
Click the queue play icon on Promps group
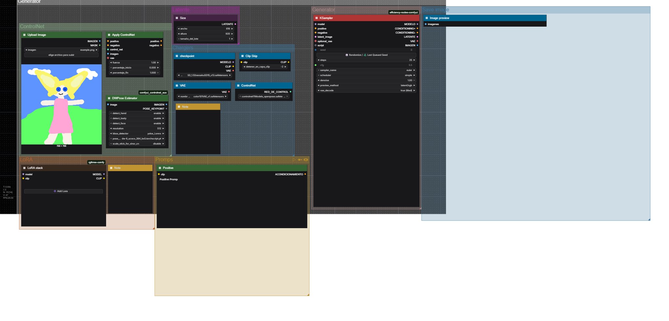[294, 160]
